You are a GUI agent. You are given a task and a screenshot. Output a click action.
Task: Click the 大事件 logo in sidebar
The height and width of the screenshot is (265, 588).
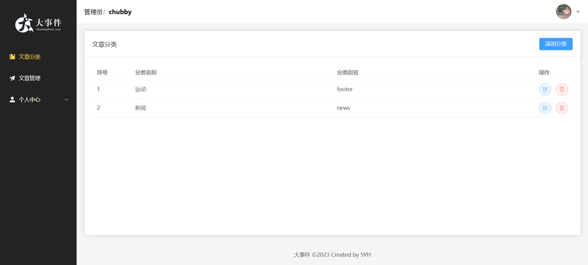coord(38,23)
